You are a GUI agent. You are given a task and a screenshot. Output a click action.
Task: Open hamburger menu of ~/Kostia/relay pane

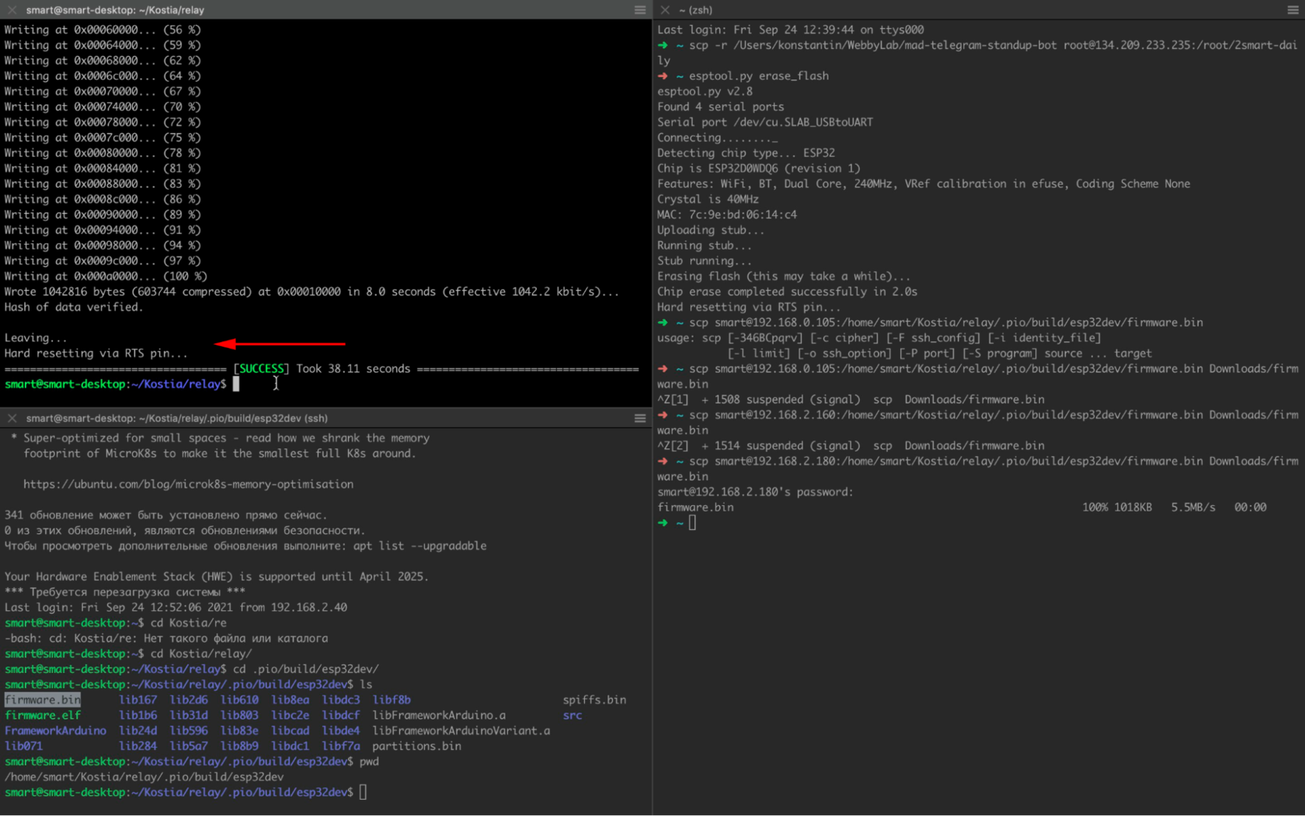click(639, 10)
